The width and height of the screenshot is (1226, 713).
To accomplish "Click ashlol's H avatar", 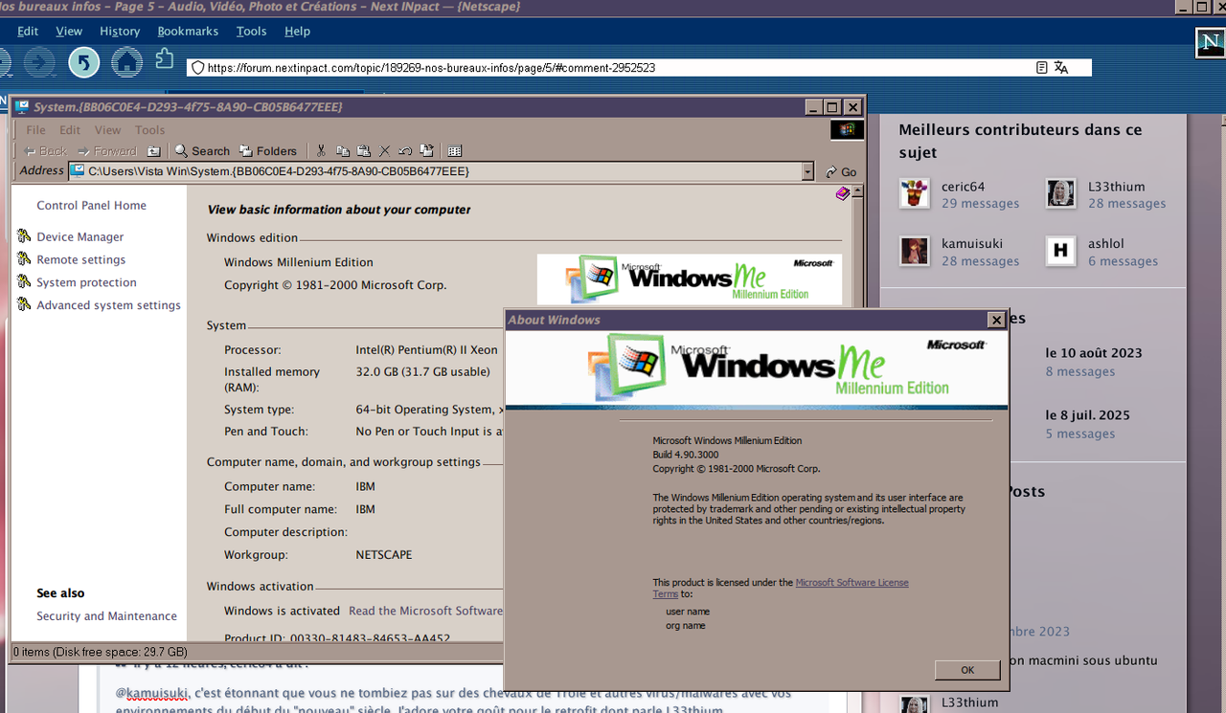I will pyautogui.click(x=1061, y=251).
